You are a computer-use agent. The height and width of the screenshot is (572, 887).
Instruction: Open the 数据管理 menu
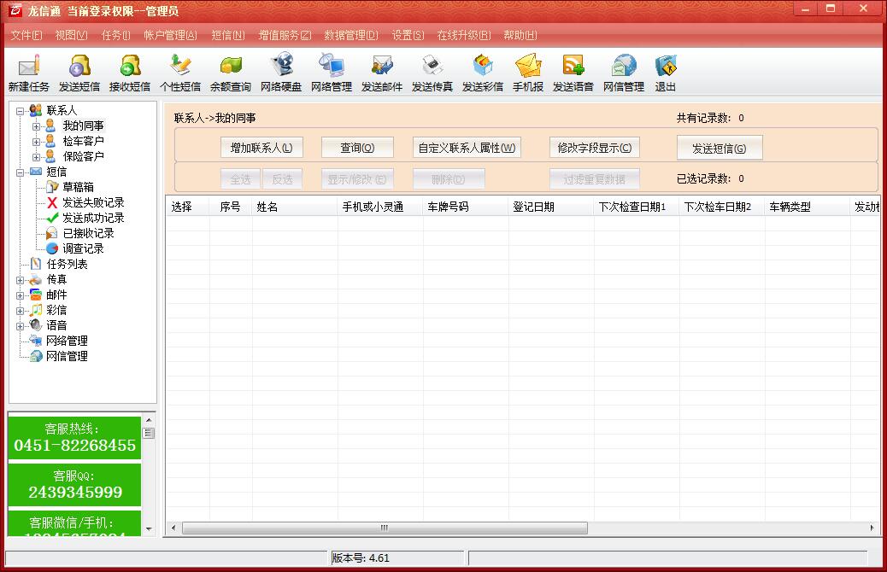pos(350,35)
